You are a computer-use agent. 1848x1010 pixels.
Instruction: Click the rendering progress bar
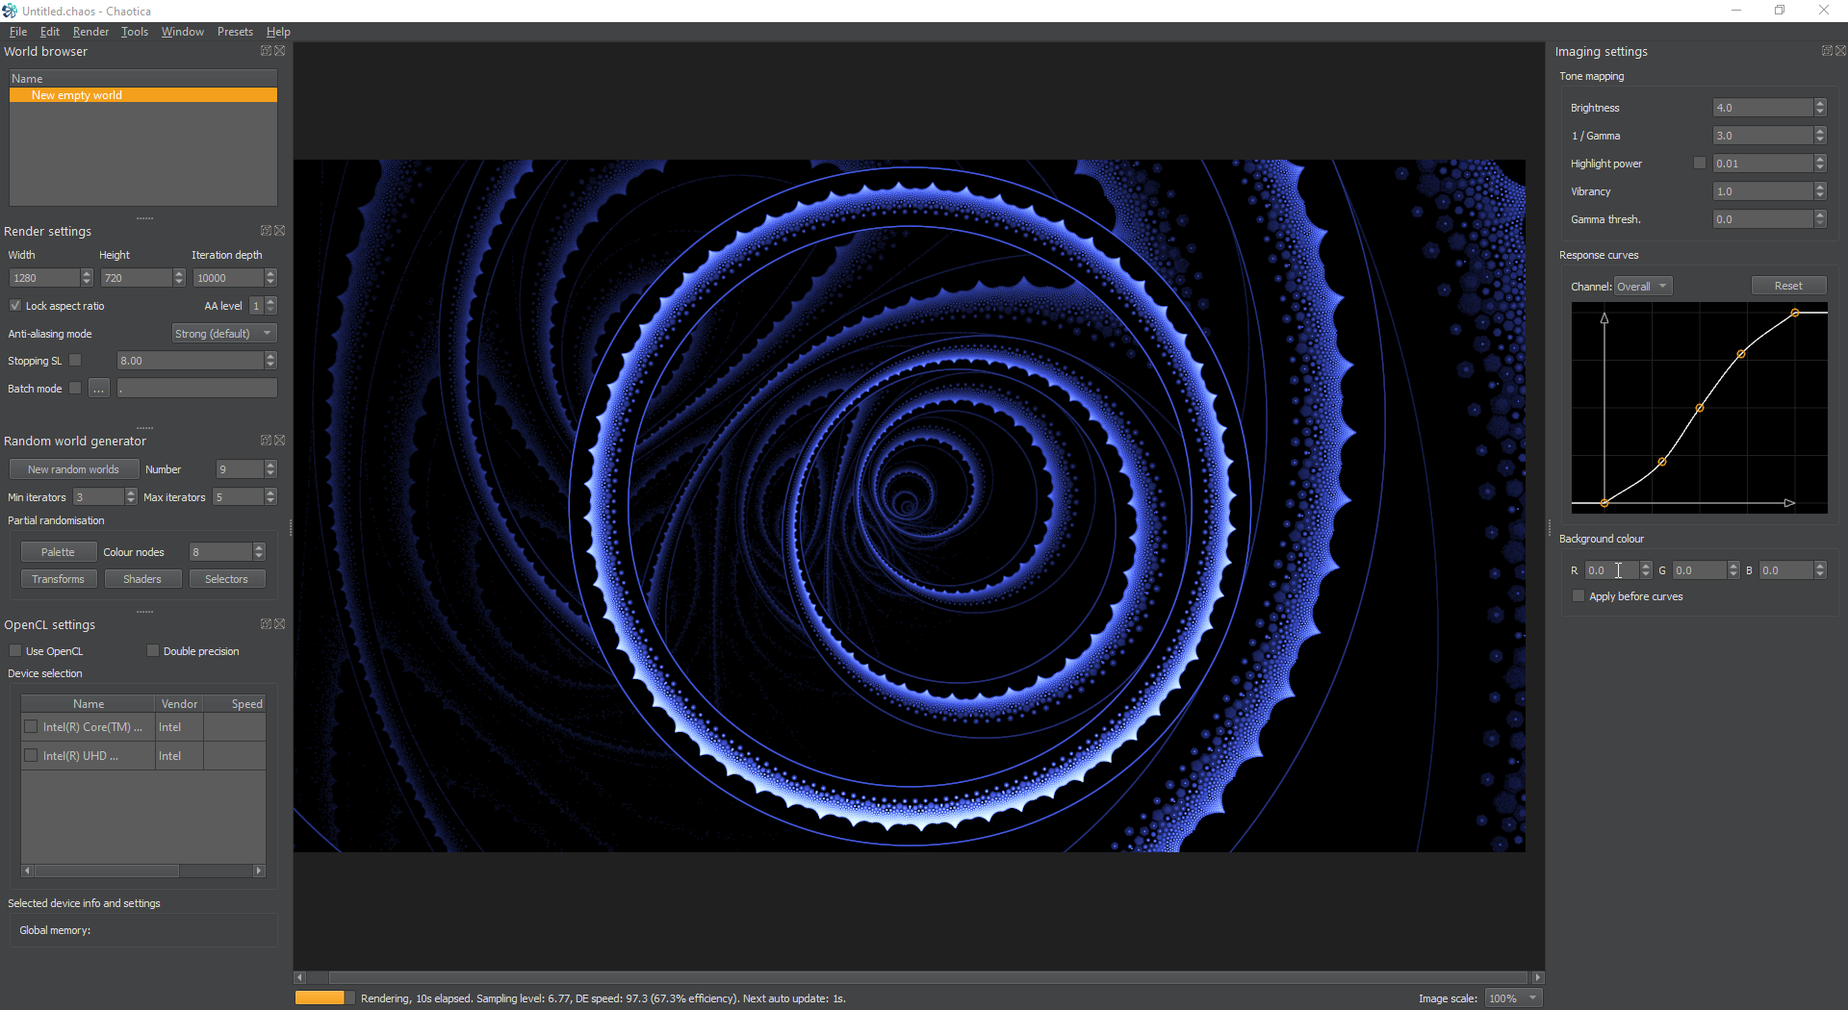click(324, 998)
